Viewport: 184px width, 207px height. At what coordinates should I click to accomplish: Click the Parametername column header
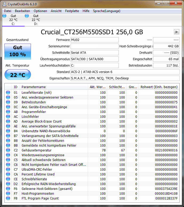click(54, 87)
